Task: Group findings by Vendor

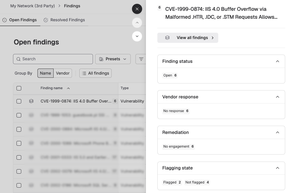Action: point(63,73)
